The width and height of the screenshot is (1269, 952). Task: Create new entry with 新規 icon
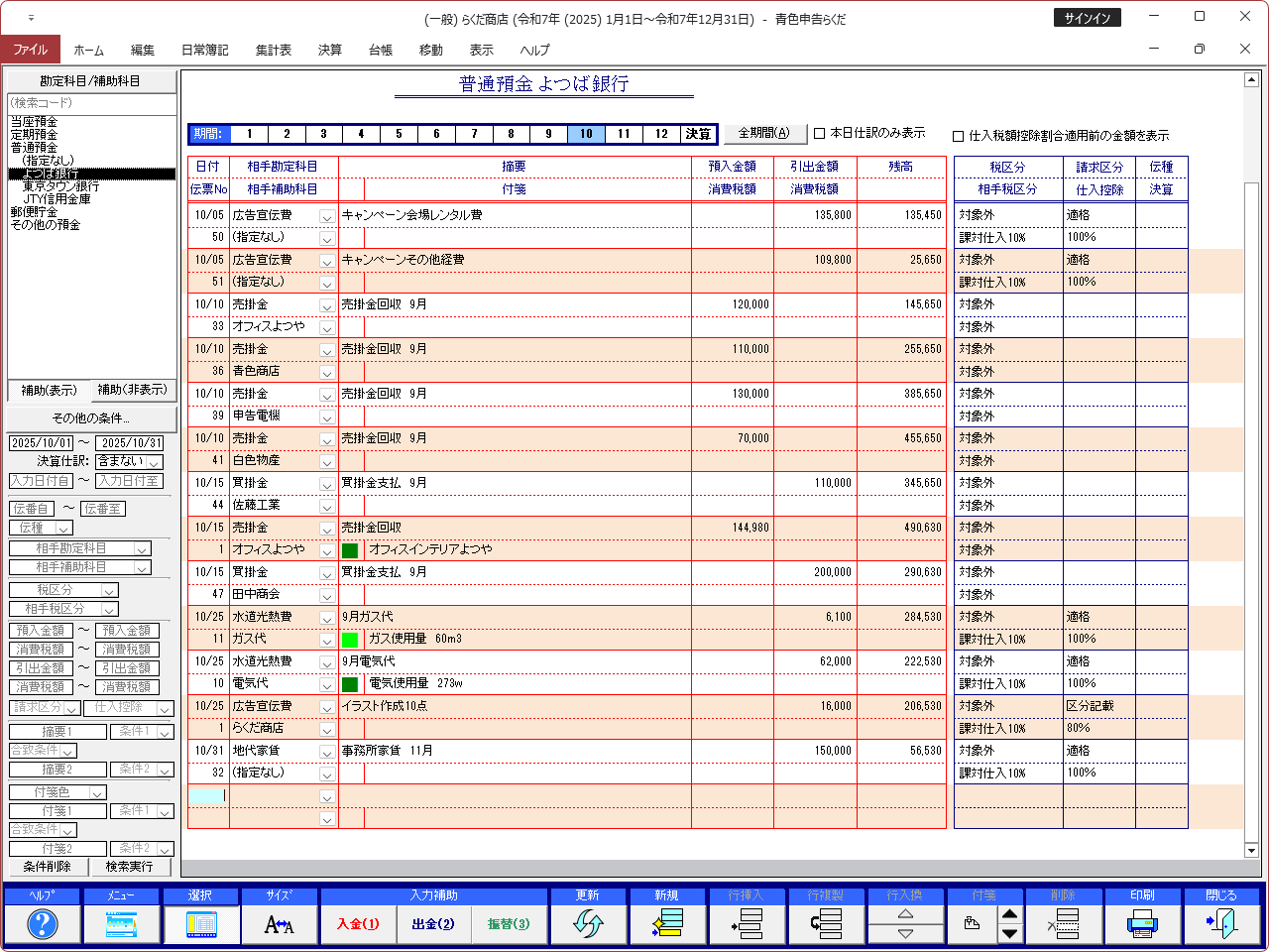(x=667, y=924)
